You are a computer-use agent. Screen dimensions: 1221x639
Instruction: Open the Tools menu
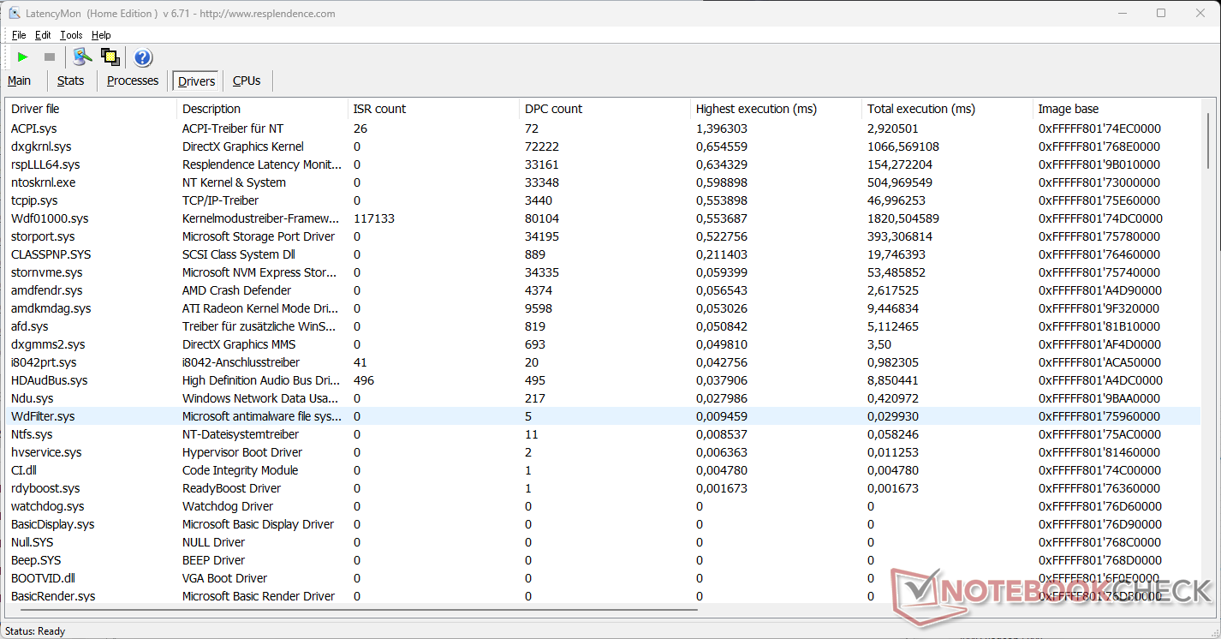[x=71, y=35]
